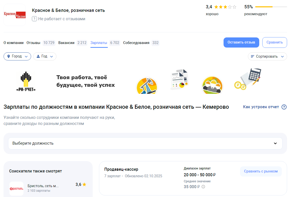Click the calculator and coins icon in banner
300x197 pixels.
pos(248,79)
